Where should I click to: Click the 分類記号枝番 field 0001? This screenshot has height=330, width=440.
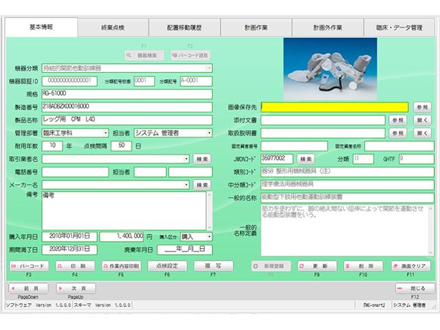tap(144, 81)
